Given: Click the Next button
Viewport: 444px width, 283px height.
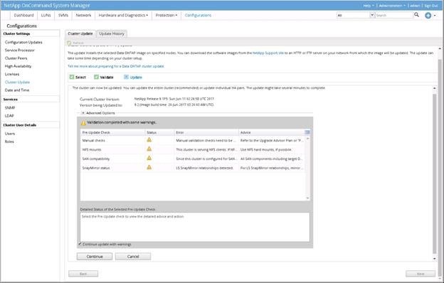Looking at the screenshot, I should 421,274.
